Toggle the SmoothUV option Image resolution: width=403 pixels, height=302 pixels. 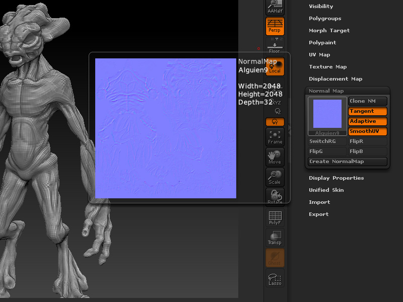click(368, 131)
